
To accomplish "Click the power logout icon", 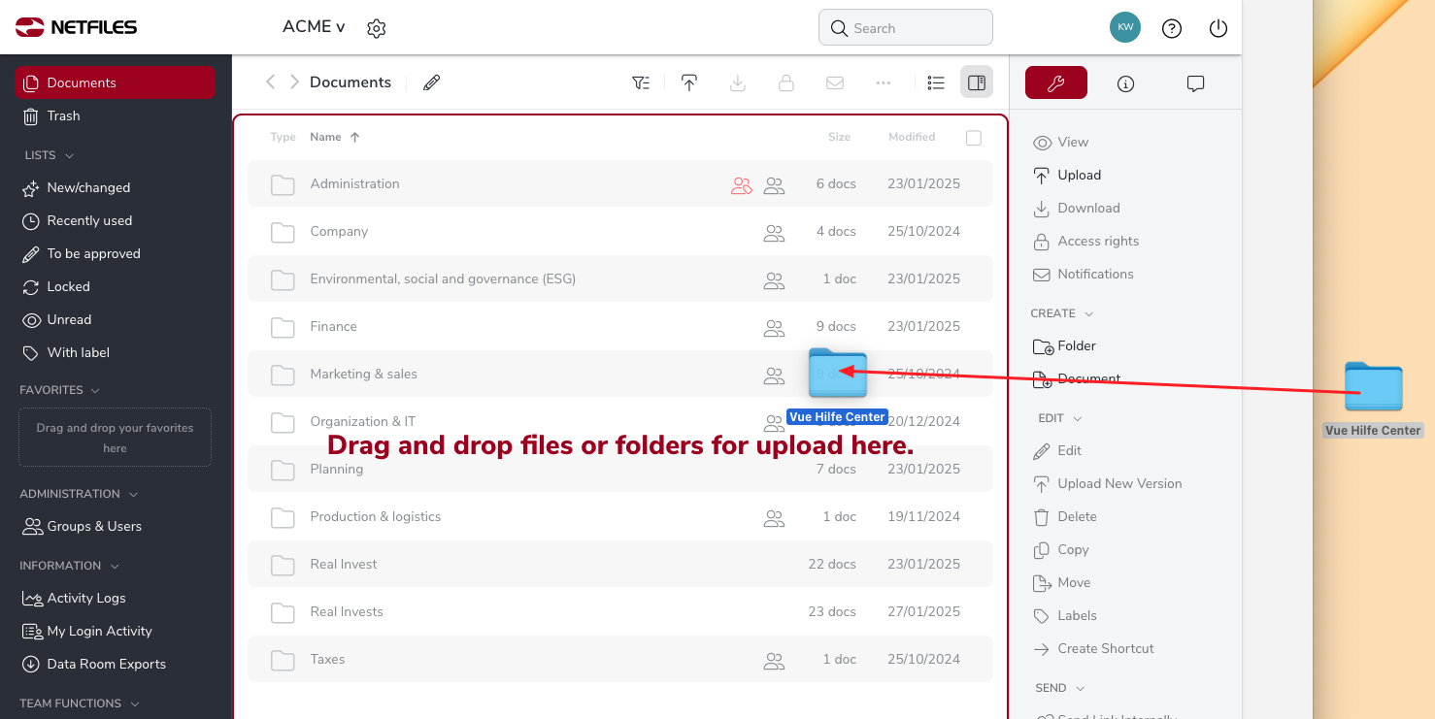I will click(x=1218, y=28).
